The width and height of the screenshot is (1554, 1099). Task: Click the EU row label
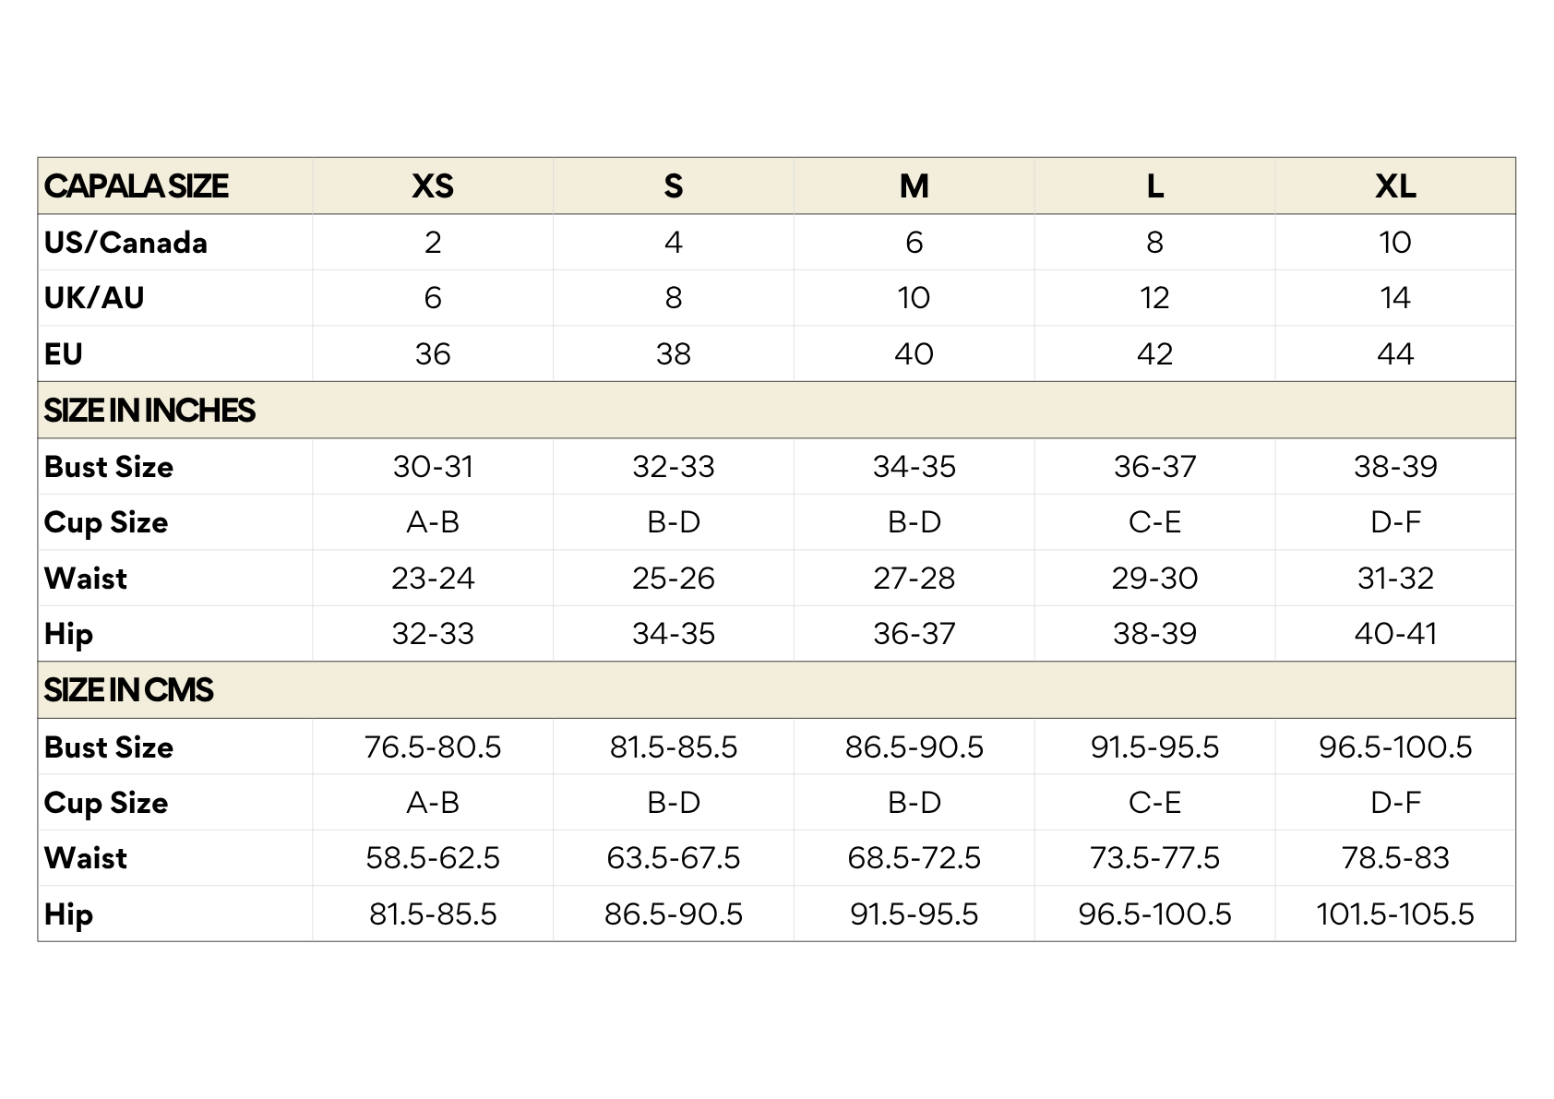(64, 354)
